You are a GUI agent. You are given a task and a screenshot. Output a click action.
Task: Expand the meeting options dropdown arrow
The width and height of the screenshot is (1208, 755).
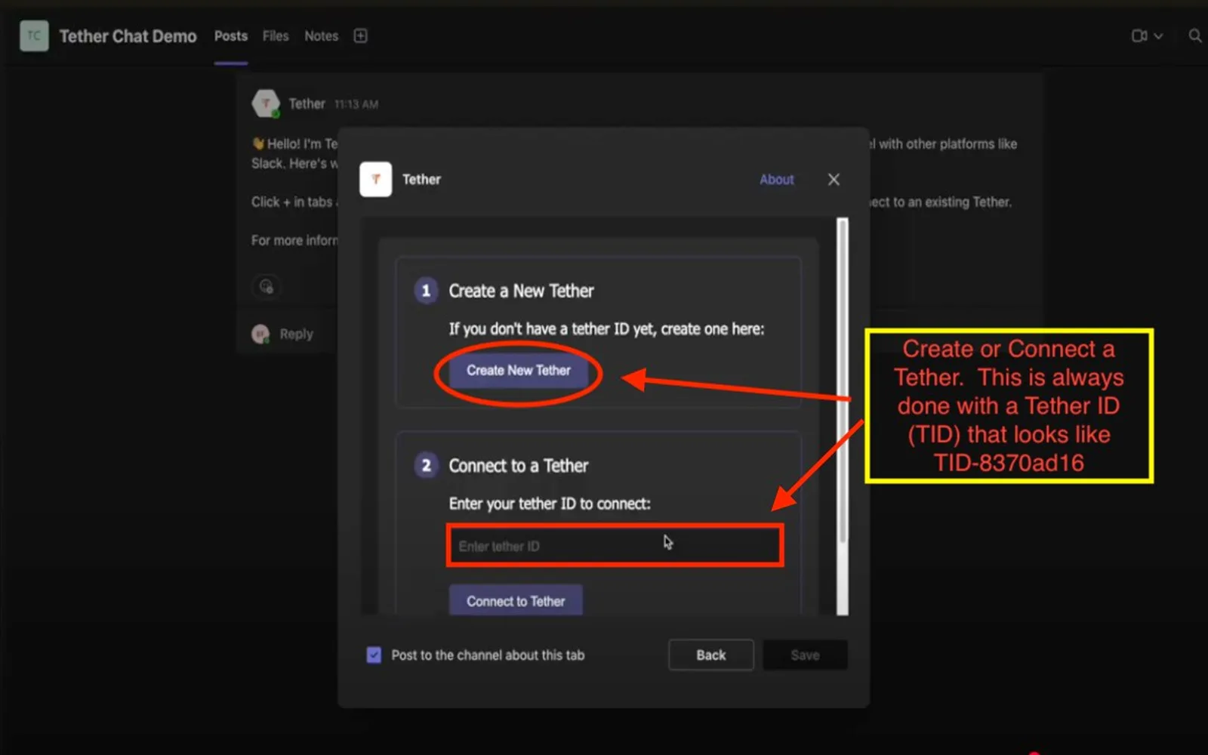(x=1158, y=36)
